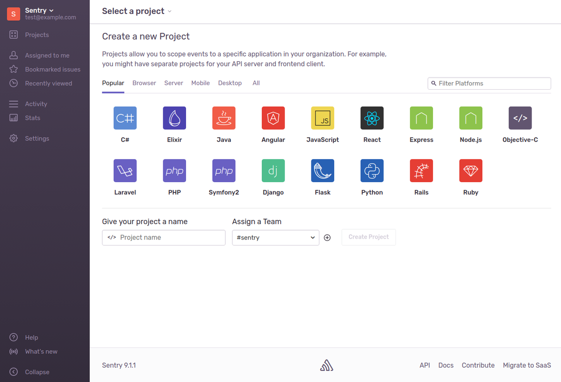Open the Sentry organization dropdown
The image size is (561, 382).
point(40,10)
